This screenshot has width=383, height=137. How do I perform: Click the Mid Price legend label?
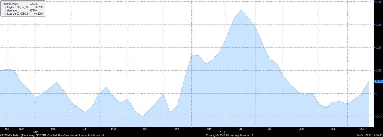point(13,4)
